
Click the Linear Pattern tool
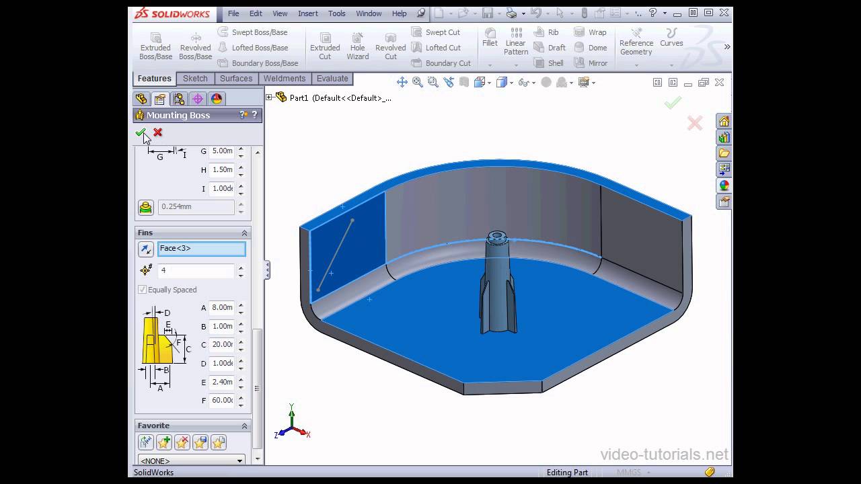516,42
